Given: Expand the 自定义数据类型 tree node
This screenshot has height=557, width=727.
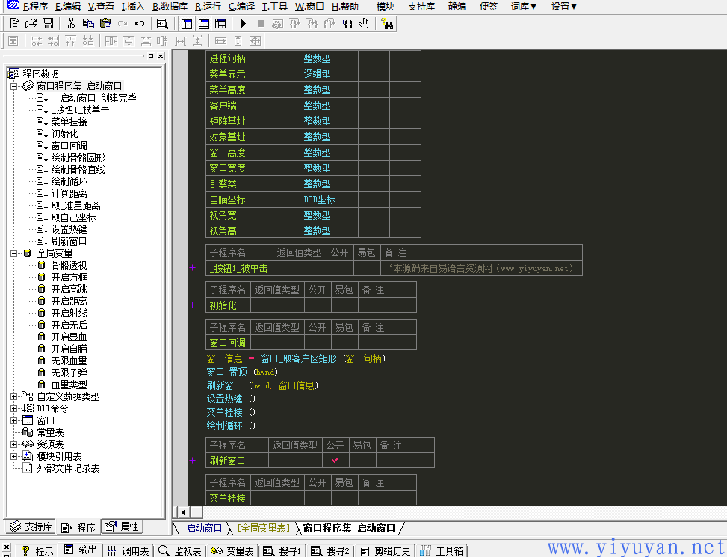Looking at the screenshot, I should (x=14, y=396).
